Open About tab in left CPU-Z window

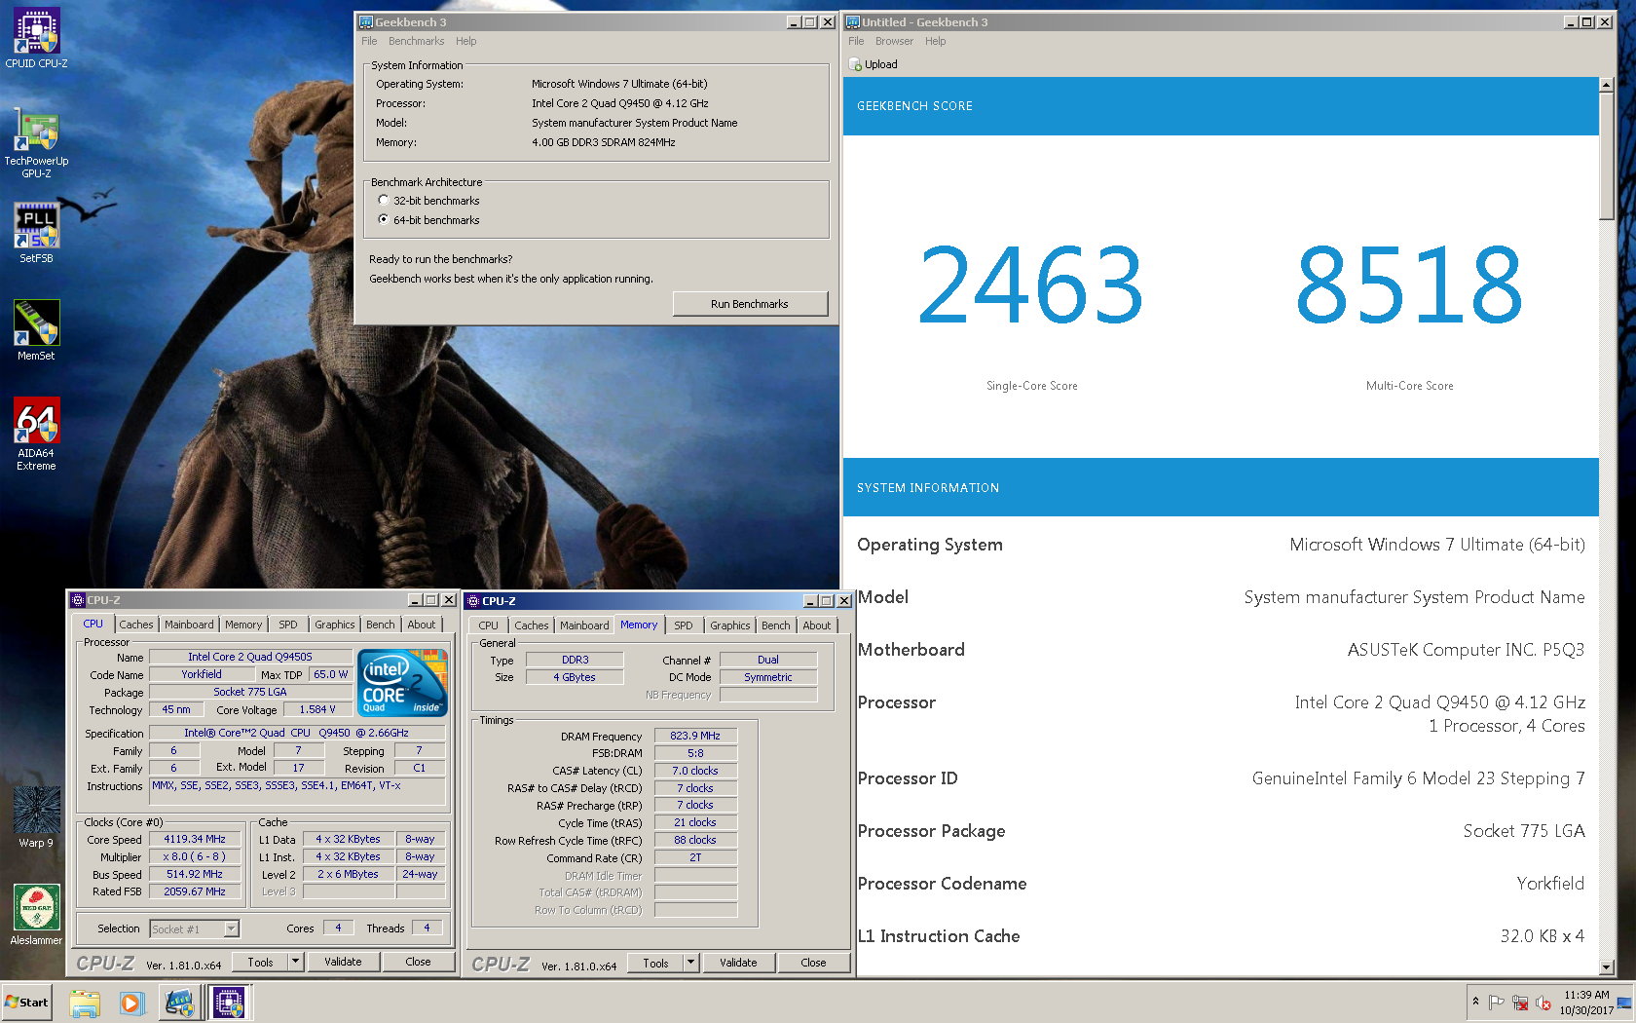coord(422,625)
